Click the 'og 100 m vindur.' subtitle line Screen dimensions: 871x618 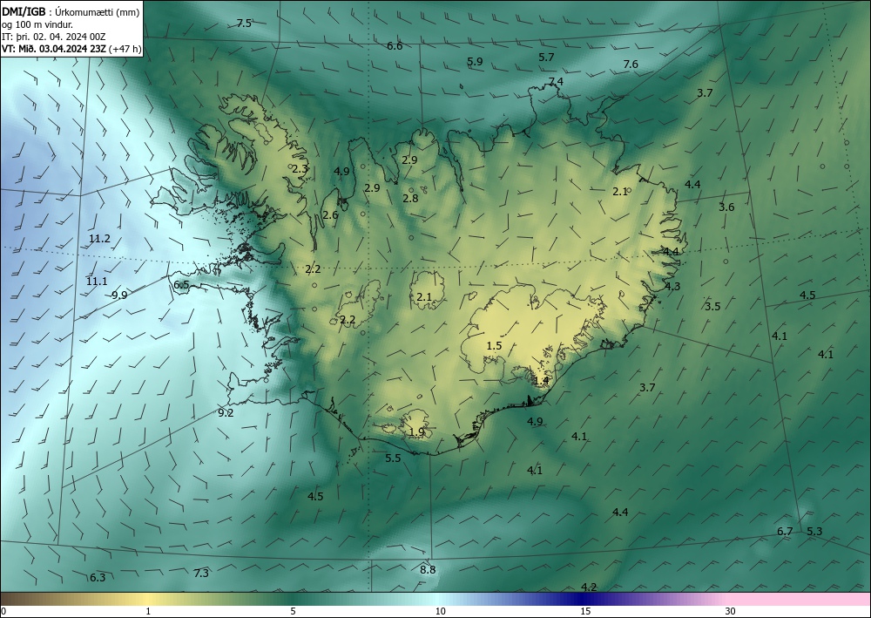coord(37,24)
